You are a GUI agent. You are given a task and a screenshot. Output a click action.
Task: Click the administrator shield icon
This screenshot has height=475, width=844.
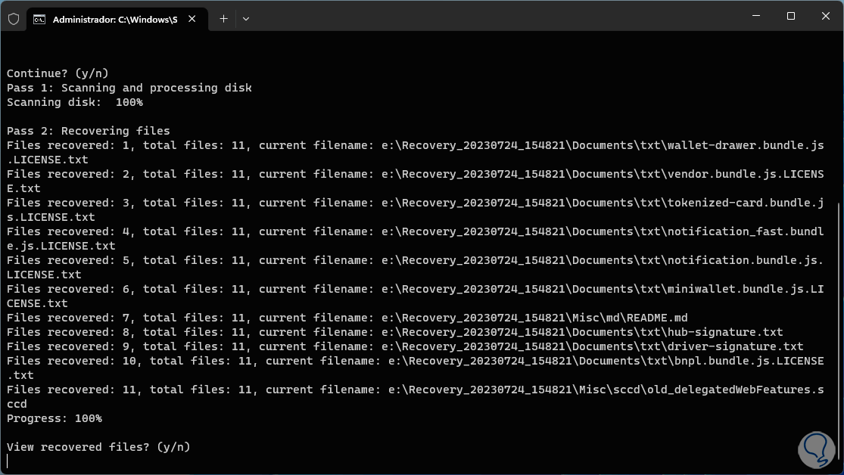point(14,19)
